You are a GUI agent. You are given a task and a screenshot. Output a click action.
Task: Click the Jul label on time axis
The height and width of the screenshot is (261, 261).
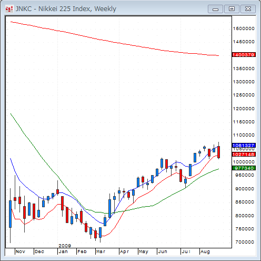186,252
